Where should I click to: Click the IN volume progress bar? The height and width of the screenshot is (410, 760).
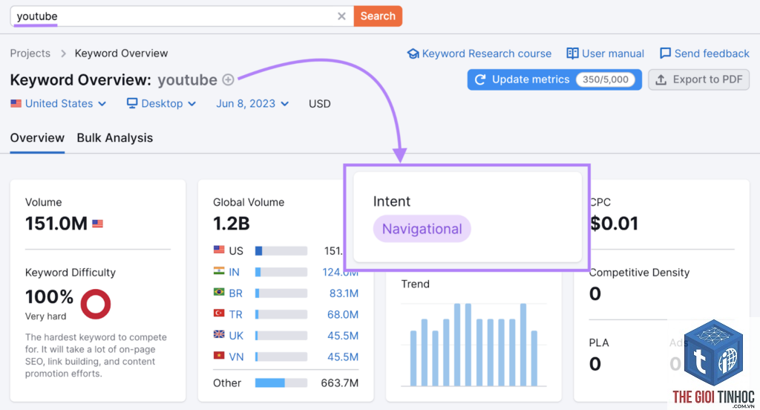click(x=281, y=272)
